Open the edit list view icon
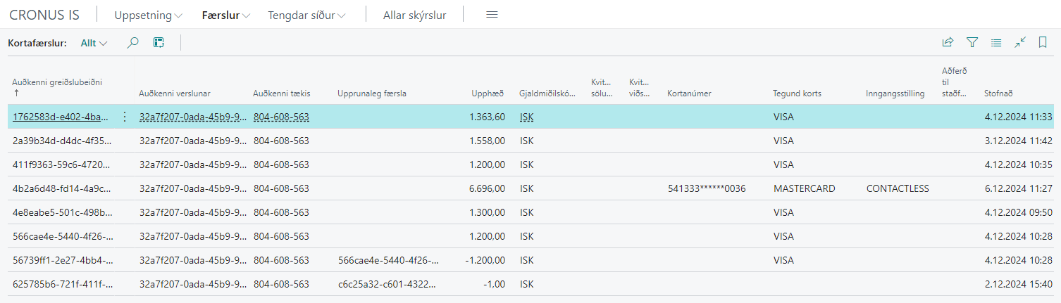1061x303 pixels. coord(159,43)
